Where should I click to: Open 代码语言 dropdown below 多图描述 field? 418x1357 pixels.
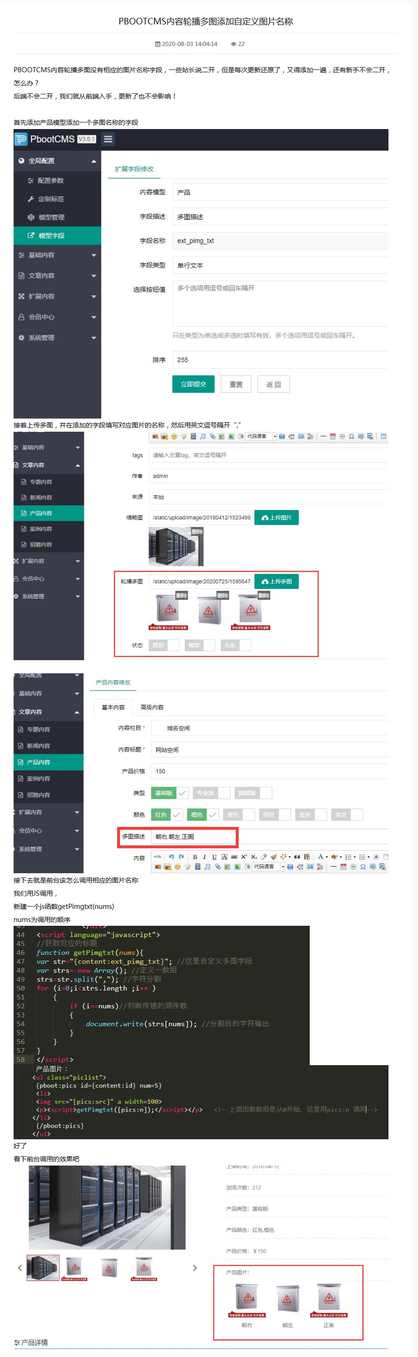268,867
